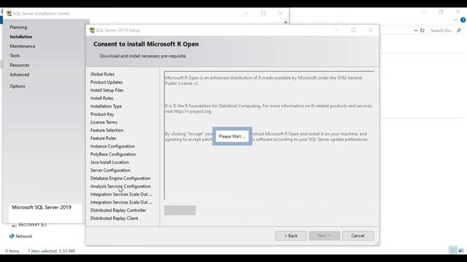This screenshot has width=467, height=262.
Task: Open Advanced section in Installation Center
Action: [20, 74]
